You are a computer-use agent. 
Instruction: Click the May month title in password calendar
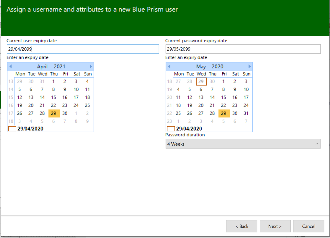pos(201,67)
